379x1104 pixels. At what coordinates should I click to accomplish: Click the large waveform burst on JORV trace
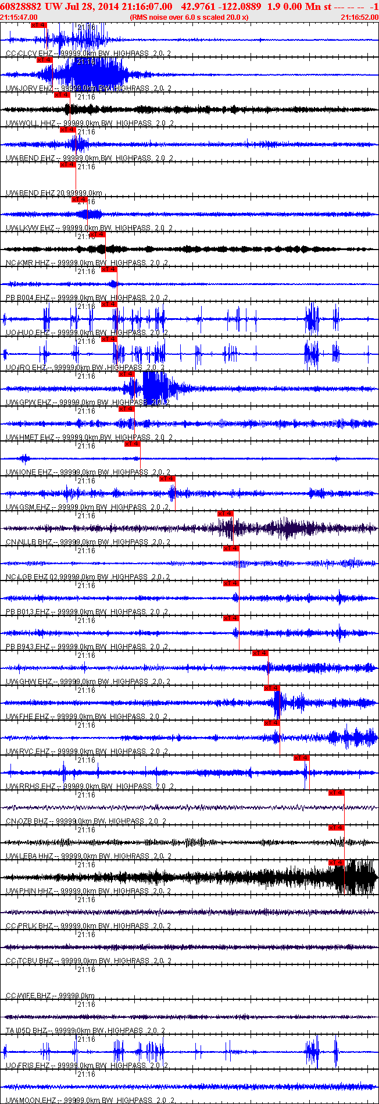(x=87, y=74)
